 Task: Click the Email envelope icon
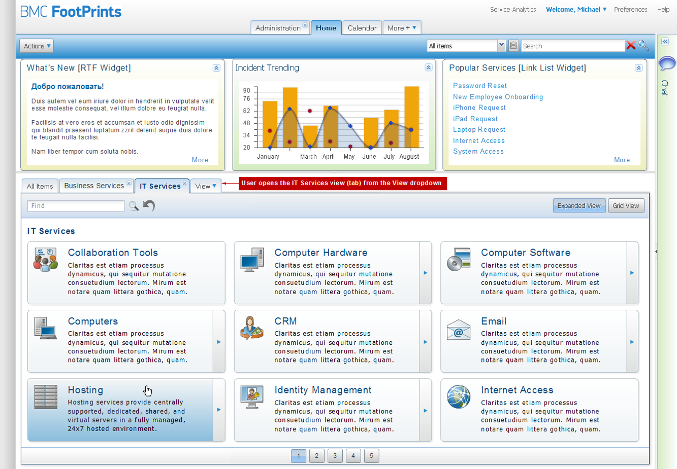click(459, 330)
